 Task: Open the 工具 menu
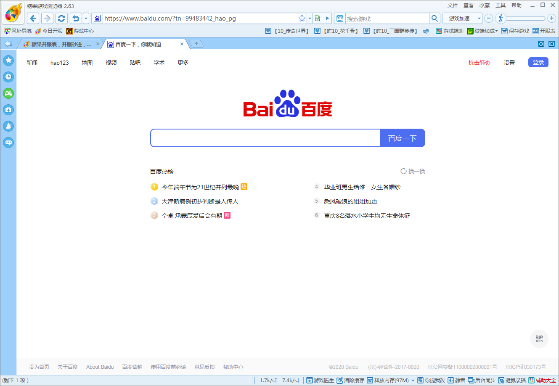tap(501, 5)
